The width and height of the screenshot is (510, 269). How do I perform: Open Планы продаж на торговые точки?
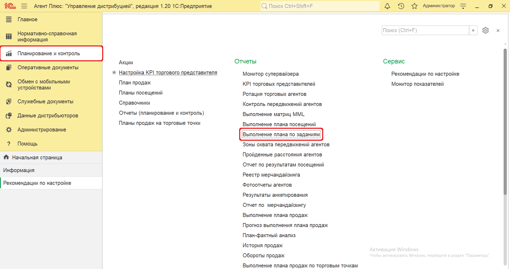point(160,123)
